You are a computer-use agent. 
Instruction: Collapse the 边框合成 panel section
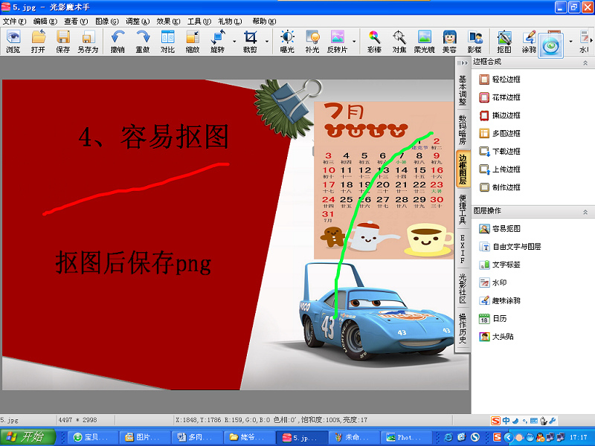(585, 63)
